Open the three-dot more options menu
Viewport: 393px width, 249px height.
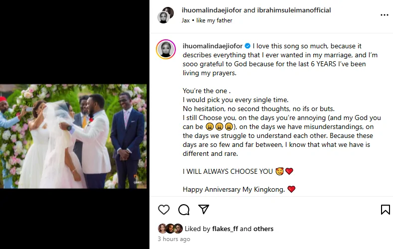tap(384, 15)
